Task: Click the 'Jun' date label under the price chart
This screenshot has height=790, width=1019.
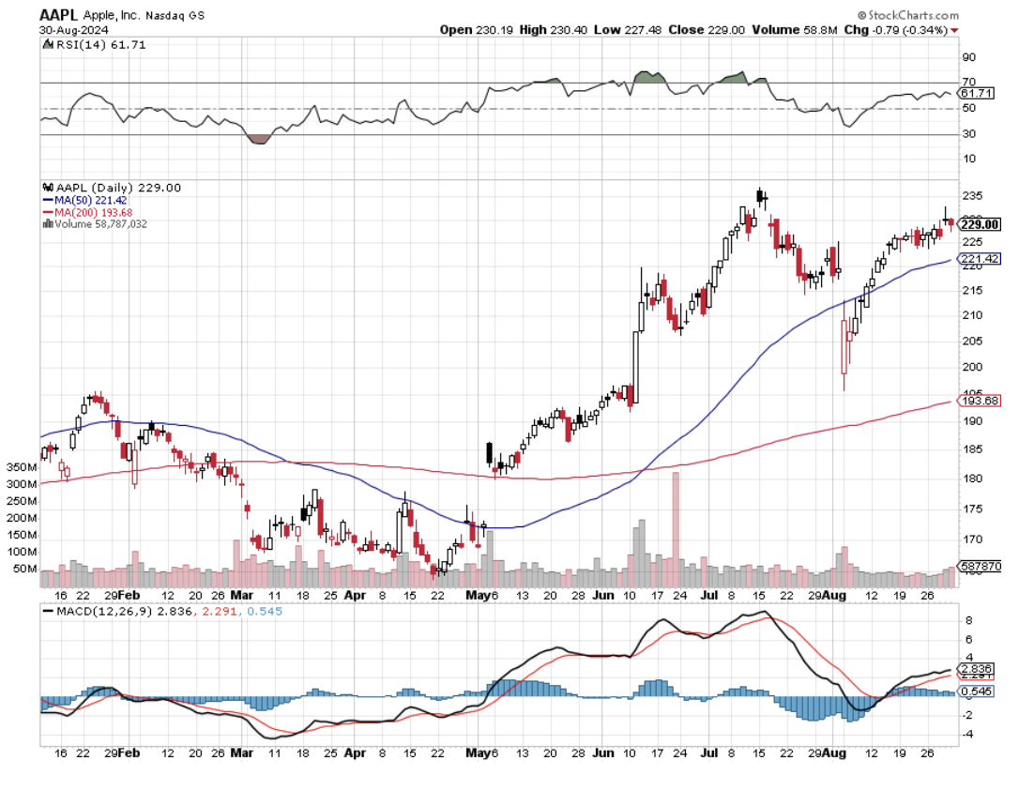Action: 603,595
